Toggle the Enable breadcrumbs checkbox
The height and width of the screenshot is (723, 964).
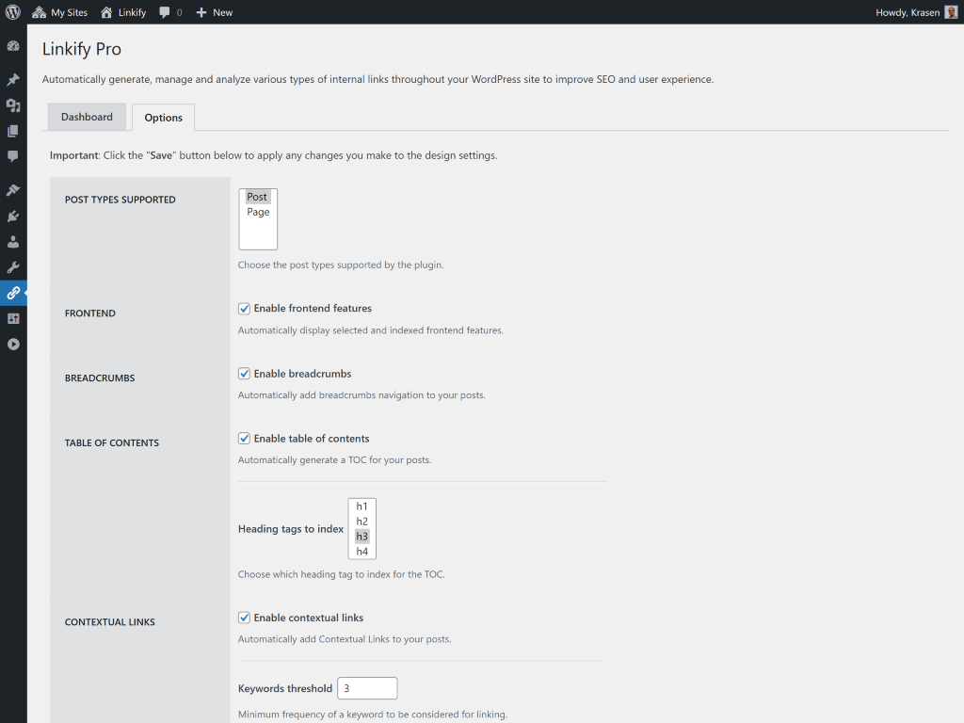244,374
